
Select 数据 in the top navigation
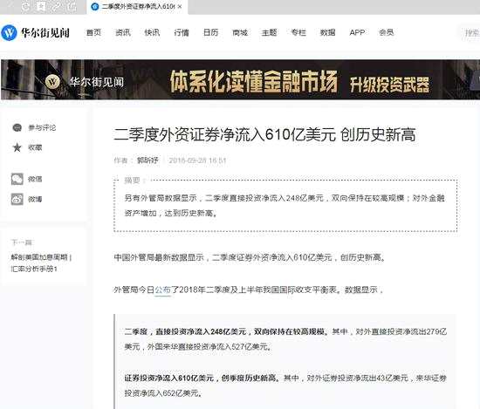pyautogui.click(x=328, y=32)
